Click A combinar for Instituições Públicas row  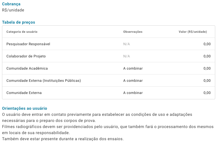(133, 81)
